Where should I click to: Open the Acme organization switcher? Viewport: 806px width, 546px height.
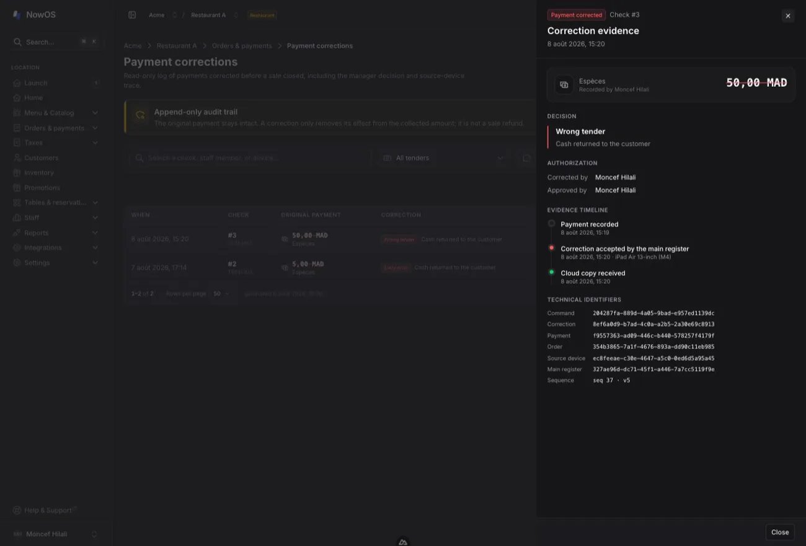click(162, 15)
